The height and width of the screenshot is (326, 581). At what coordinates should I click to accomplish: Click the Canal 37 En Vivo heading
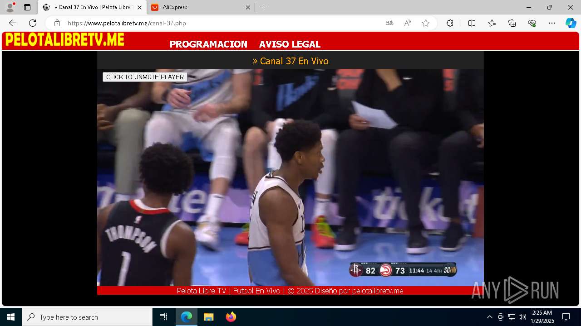click(290, 61)
